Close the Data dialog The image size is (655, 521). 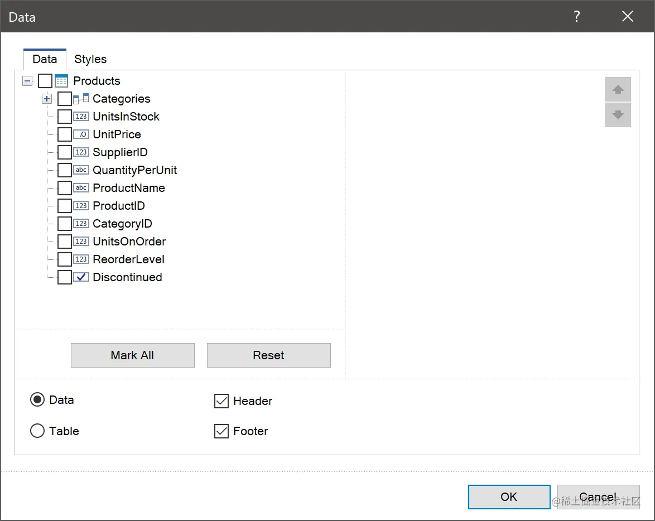pos(628,16)
